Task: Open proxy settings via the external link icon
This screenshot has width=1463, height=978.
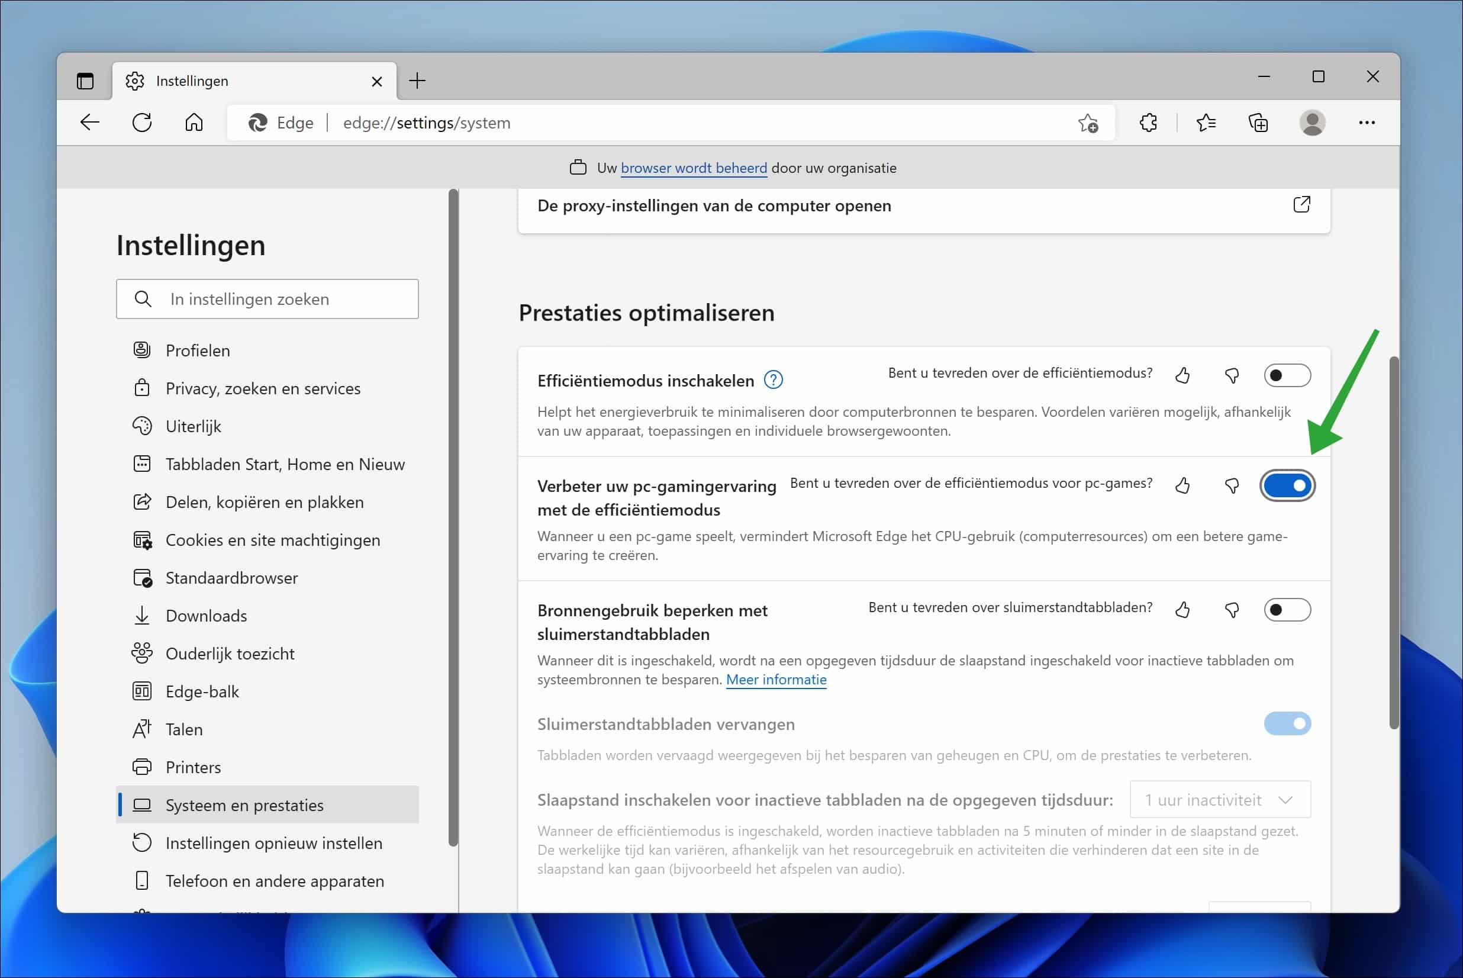Action: [x=1302, y=204]
